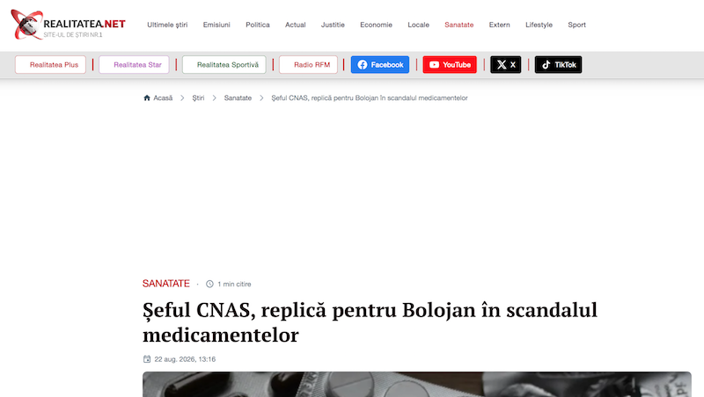Click the Realitatea.net logo
Viewport: 704px width, 397px height.
pyautogui.click(x=69, y=25)
